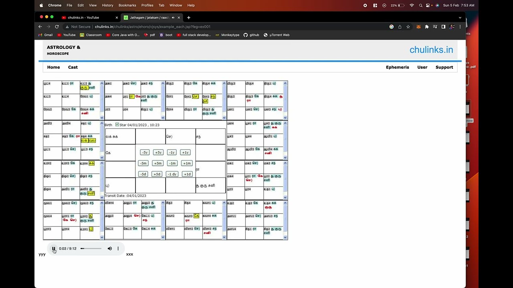Bookmark this page with the star icon
Viewport: 513px width, 288px height.
(x=408, y=27)
